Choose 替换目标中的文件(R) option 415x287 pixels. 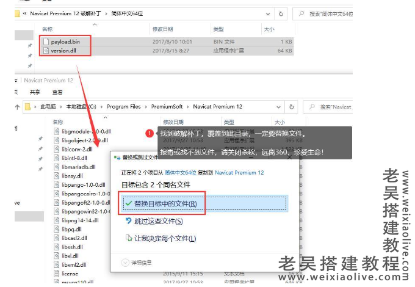point(204,203)
